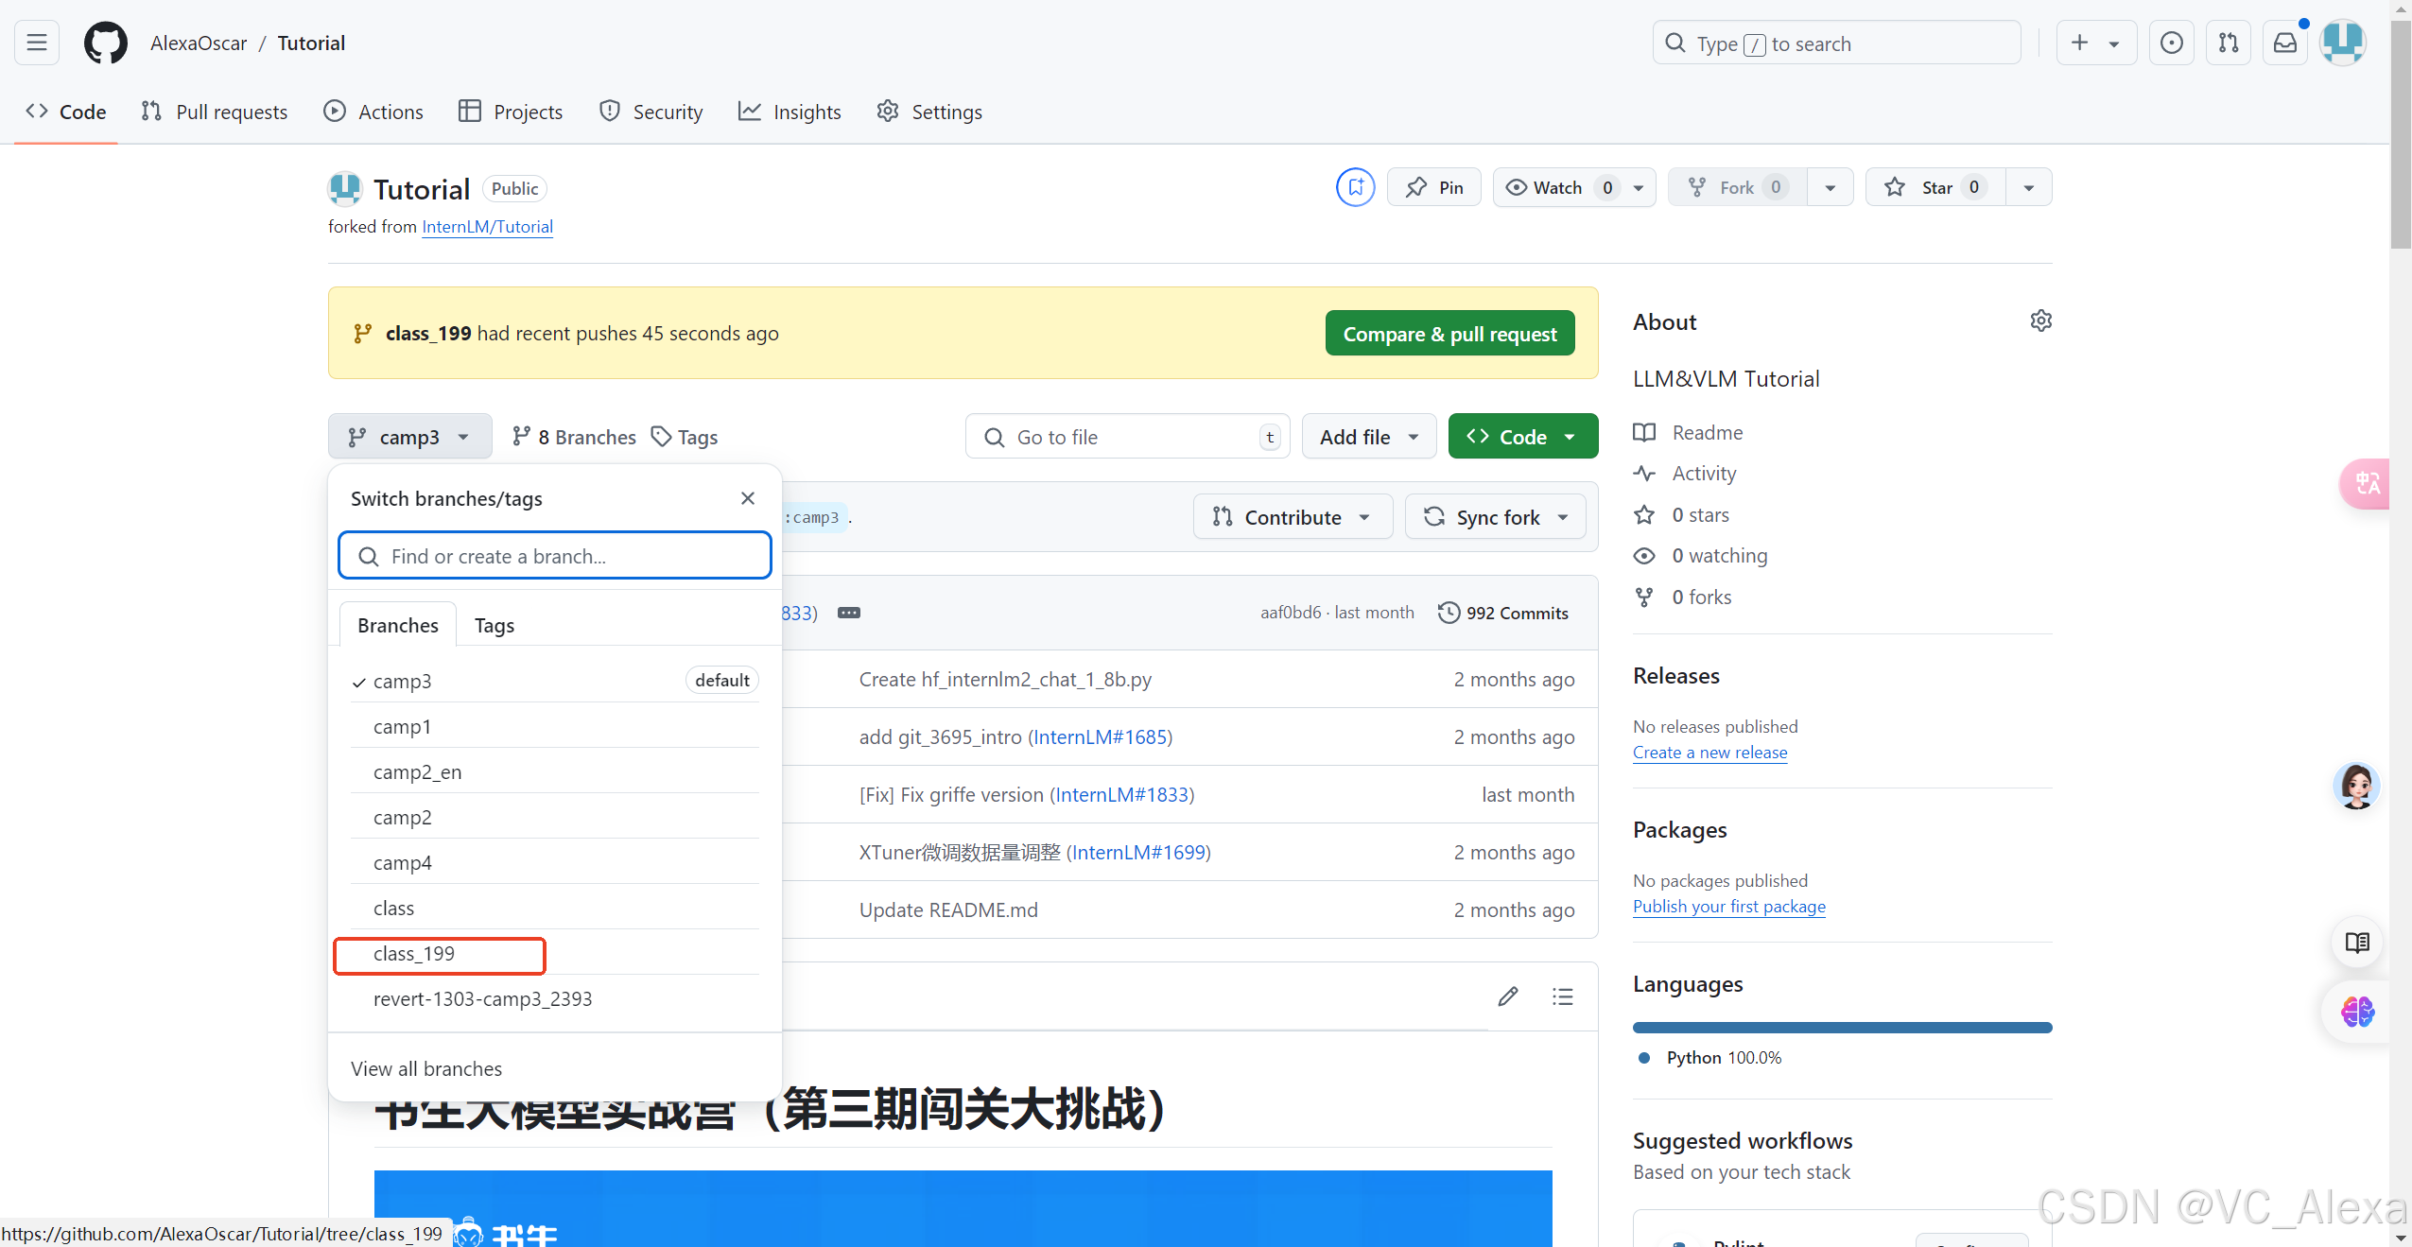Open the hamburger navigation menu
The height and width of the screenshot is (1247, 2412).
[x=37, y=43]
